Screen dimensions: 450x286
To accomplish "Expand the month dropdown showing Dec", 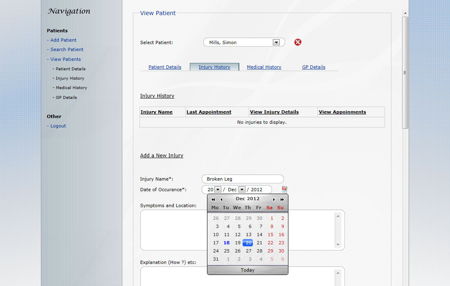I will click(x=242, y=190).
